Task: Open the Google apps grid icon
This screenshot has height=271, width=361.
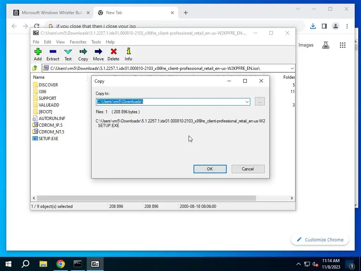Action: [343, 45]
